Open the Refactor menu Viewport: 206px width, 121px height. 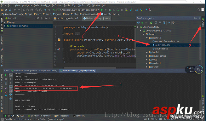[x=57, y=5]
